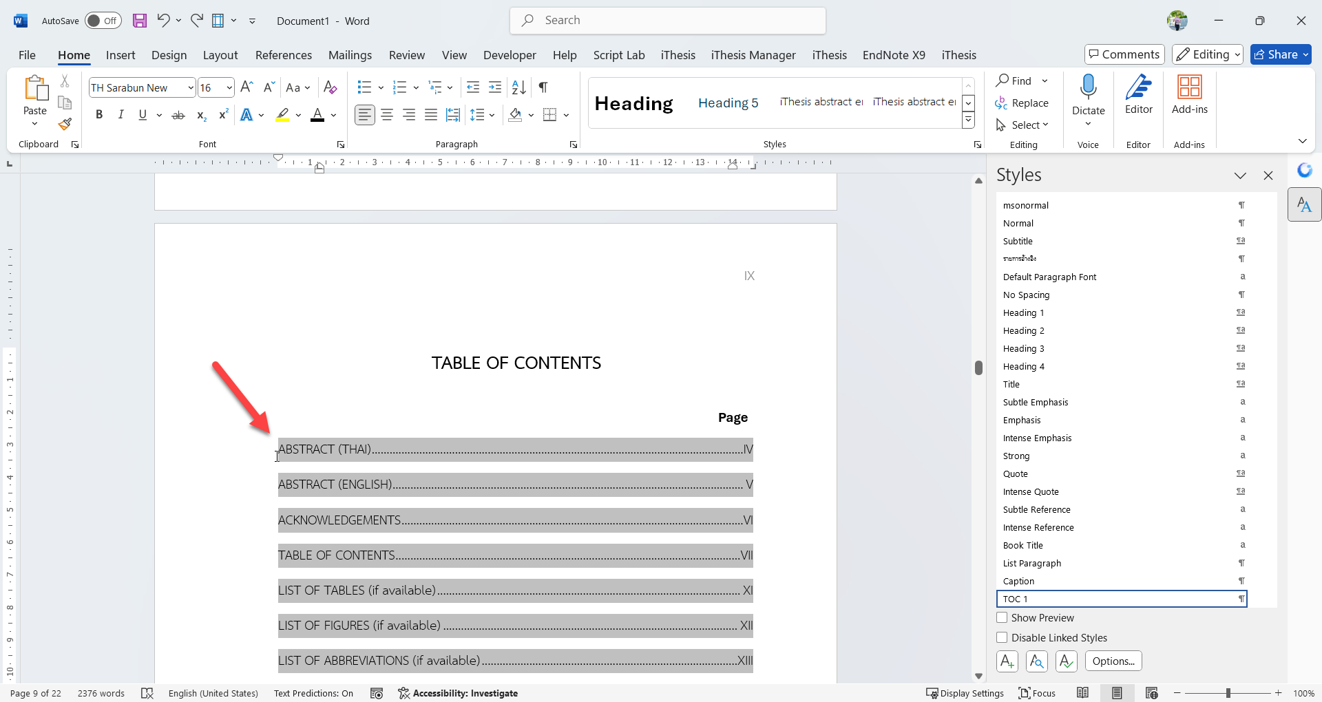Open the font name dropdown
Screen dimensions: 1322x702
[x=191, y=87]
